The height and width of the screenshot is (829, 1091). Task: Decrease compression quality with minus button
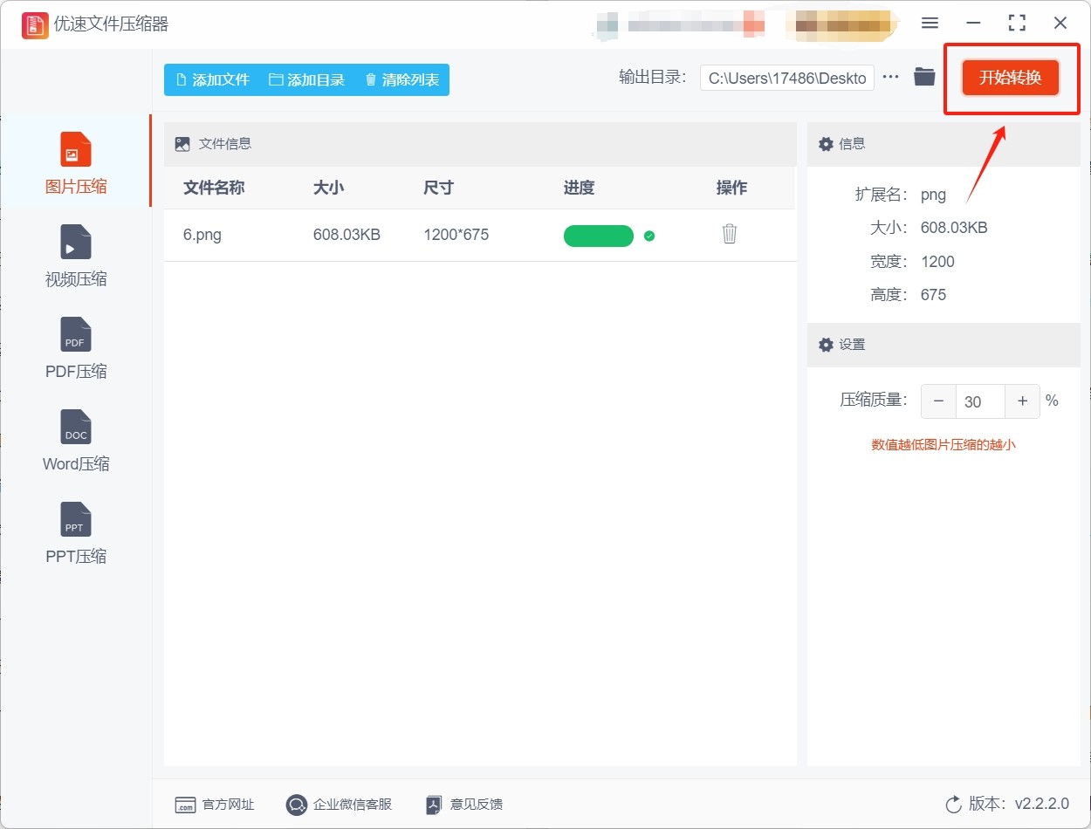939,401
